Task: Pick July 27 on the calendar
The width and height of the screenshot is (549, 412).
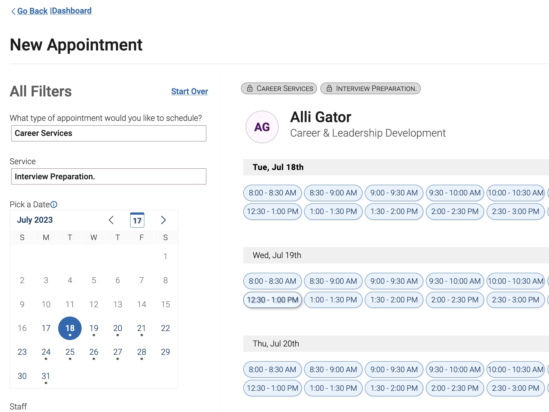Action: pyautogui.click(x=118, y=352)
